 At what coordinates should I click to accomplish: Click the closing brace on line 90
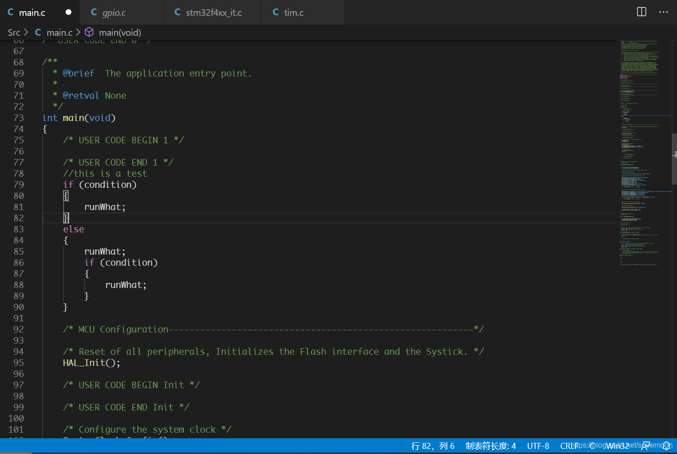pyautogui.click(x=65, y=307)
